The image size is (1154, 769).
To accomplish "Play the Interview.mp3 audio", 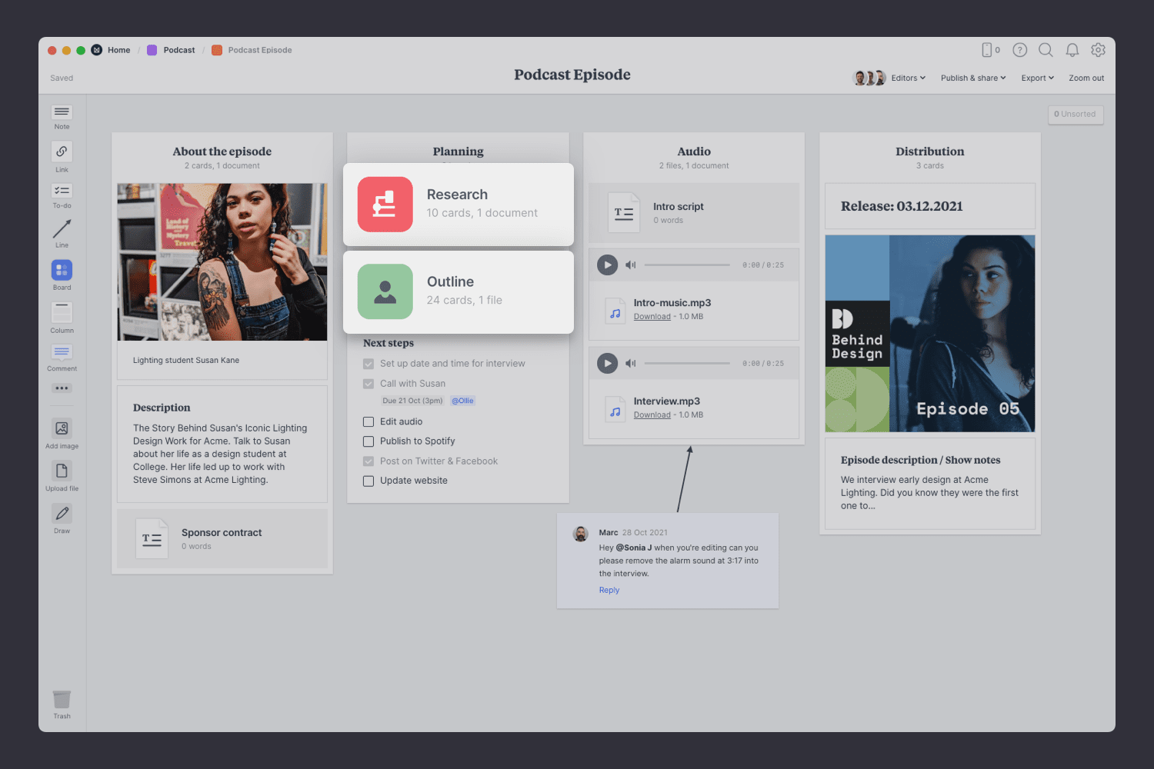I will pyautogui.click(x=607, y=363).
